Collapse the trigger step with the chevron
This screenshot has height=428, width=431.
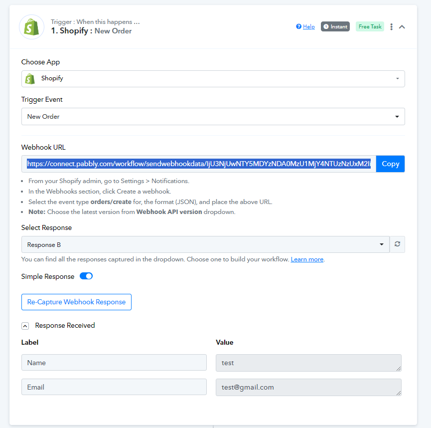tap(402, 27)
